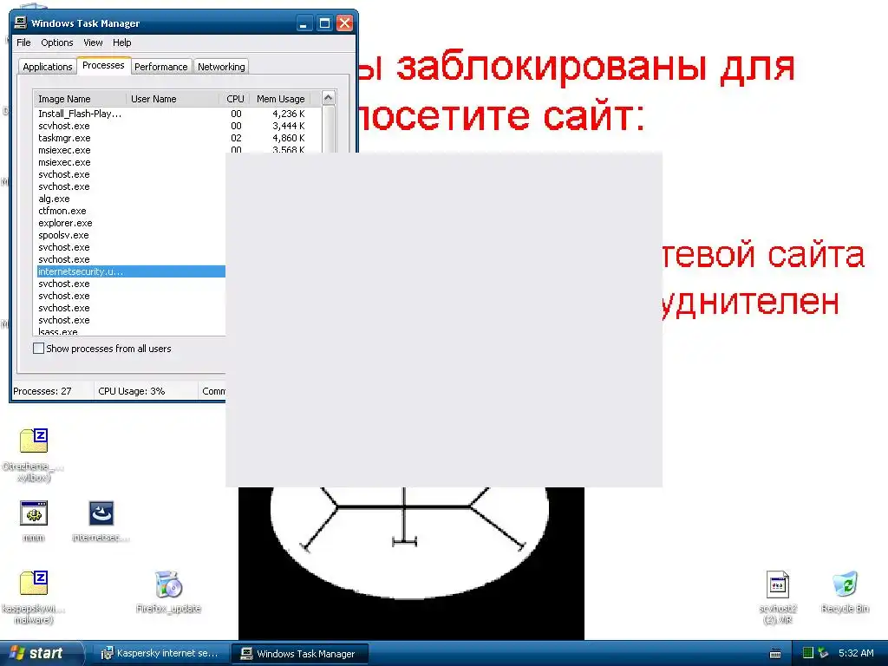888x666 pixels.
Task: Open the Otrazhenie zip folder on desktop
Action: [34, 441]
